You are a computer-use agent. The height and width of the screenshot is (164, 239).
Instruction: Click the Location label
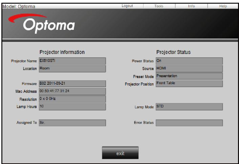(x=30, y=69)
